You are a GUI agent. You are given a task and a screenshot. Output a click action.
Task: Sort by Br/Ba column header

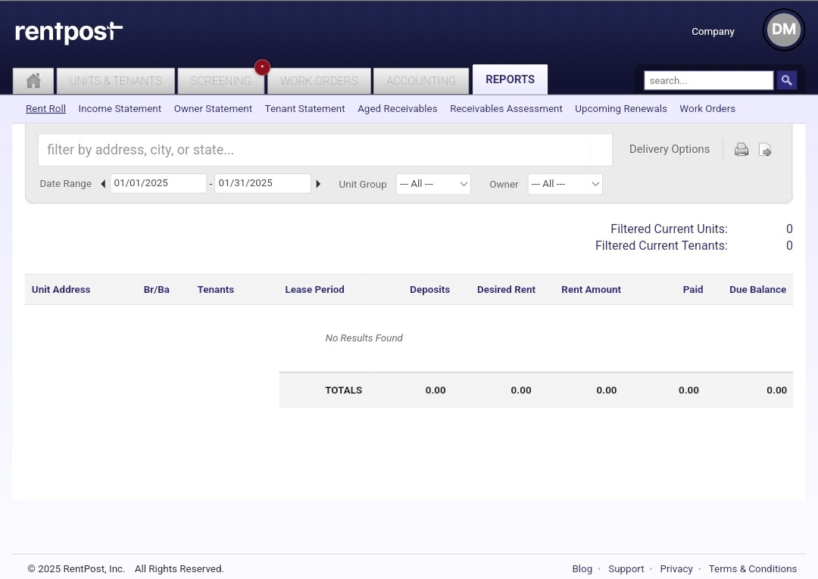pyautogui.click(x=157, y=290)
